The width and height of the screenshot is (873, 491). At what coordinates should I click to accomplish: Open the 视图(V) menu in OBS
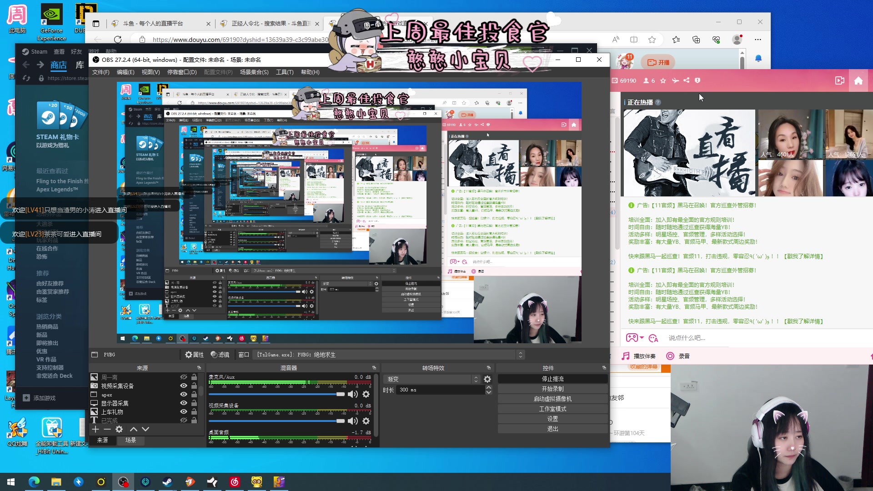[x=151, y=72]
